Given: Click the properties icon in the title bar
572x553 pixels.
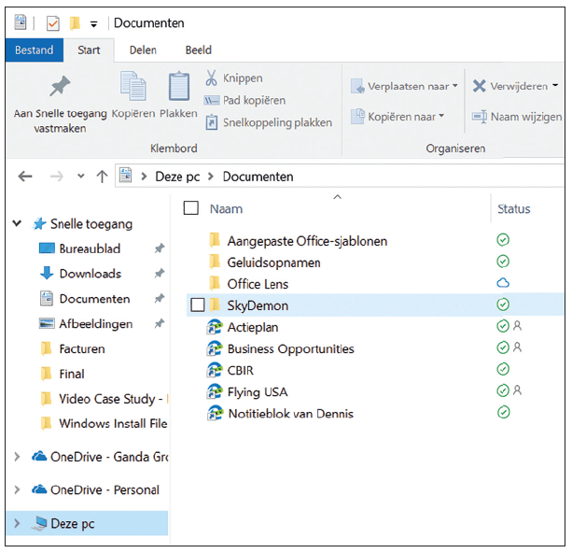Looking at the screenshot, I should coord(21,22).
